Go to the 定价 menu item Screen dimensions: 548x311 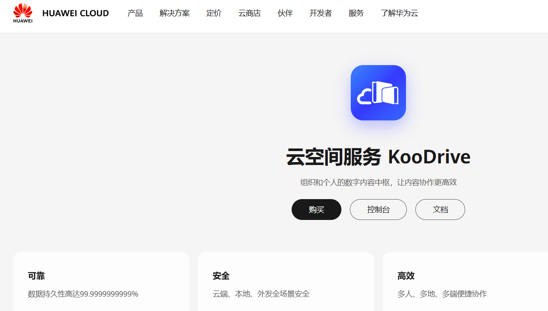click(x=214, y=13)
